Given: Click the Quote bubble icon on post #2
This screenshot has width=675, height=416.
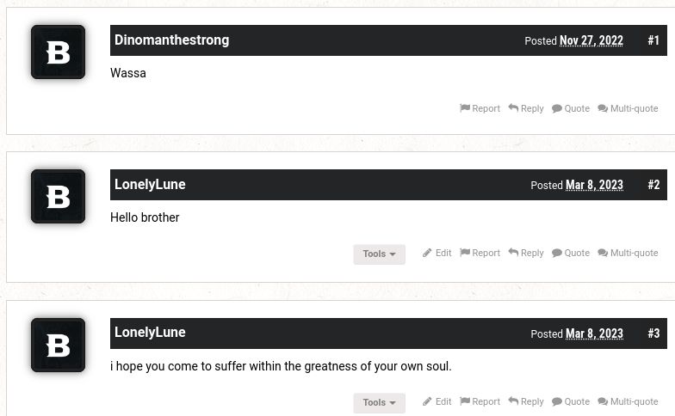Looking at the screenshot, I should coord(557,253).
